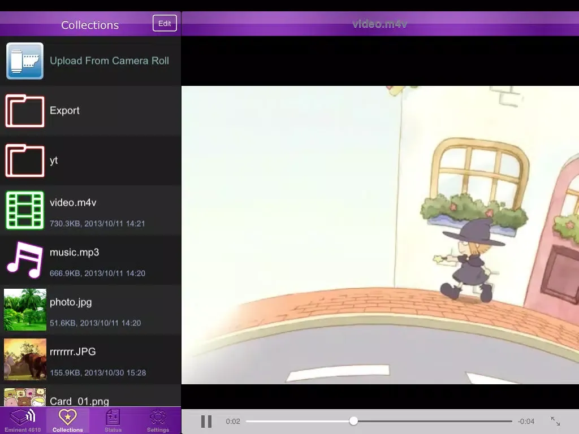The width and height of the screenshot is (579, 434).
Task: Click the elapsed time 0:02 label
Action: pyautogui.click(x=233, y=422)
